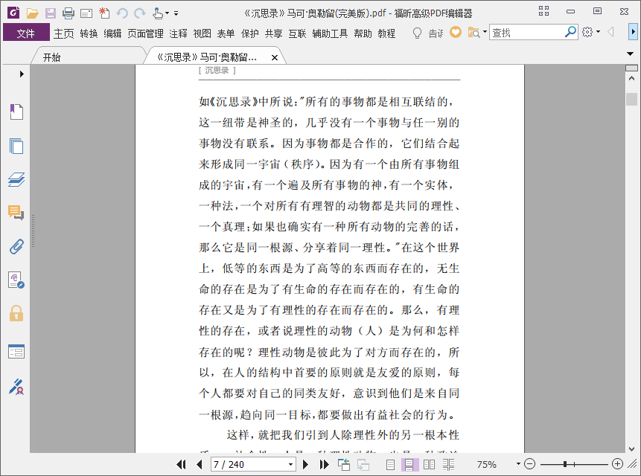
Task: Click the zoom slider handle
Action: click(x=564, y=464)
